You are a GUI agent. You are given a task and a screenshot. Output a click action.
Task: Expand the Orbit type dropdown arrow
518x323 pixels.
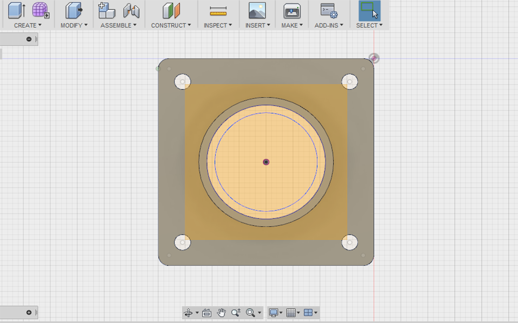[x=197, y=313]
